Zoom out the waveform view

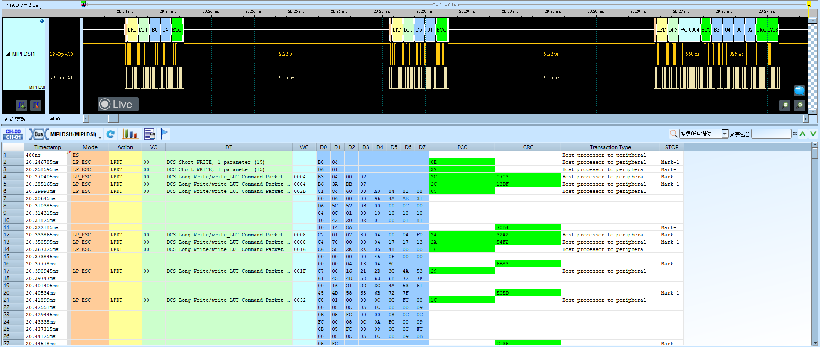tap(785, 105)
